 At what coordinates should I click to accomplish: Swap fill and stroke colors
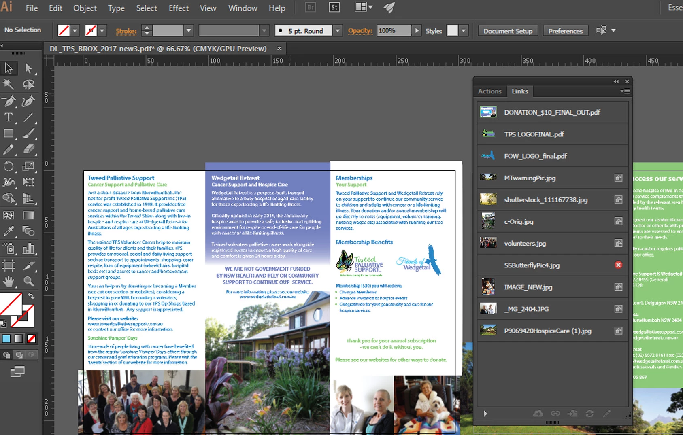coord(31,296)
